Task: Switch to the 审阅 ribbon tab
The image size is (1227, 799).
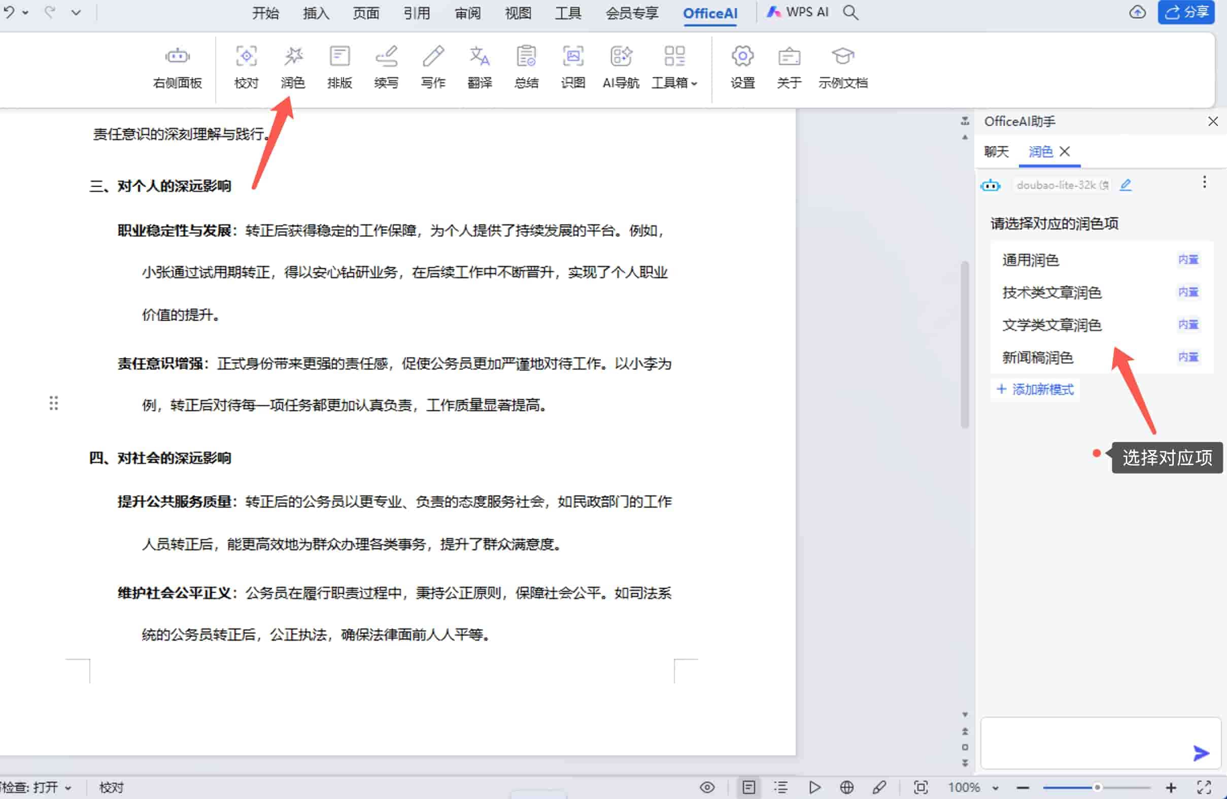Action: (466, 13)
